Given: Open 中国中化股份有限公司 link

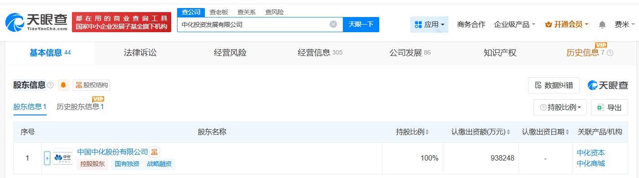Looking at the screenshot, I should [112, 152].
